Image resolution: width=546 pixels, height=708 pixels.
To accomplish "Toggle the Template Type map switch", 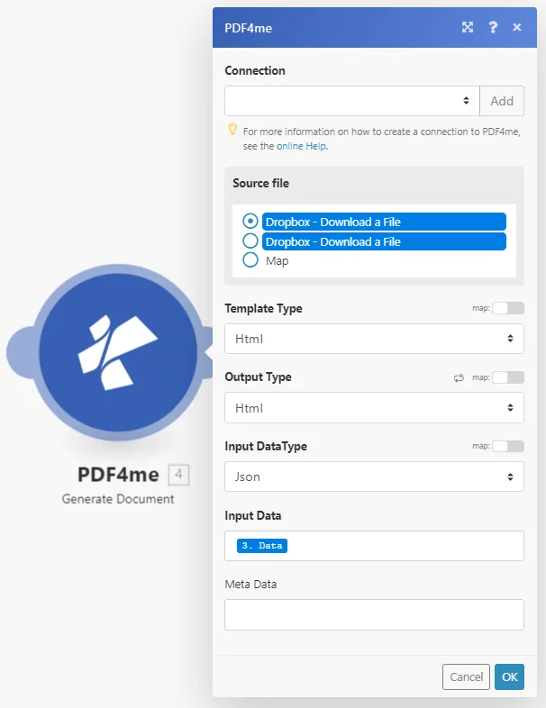I will 508,308.
